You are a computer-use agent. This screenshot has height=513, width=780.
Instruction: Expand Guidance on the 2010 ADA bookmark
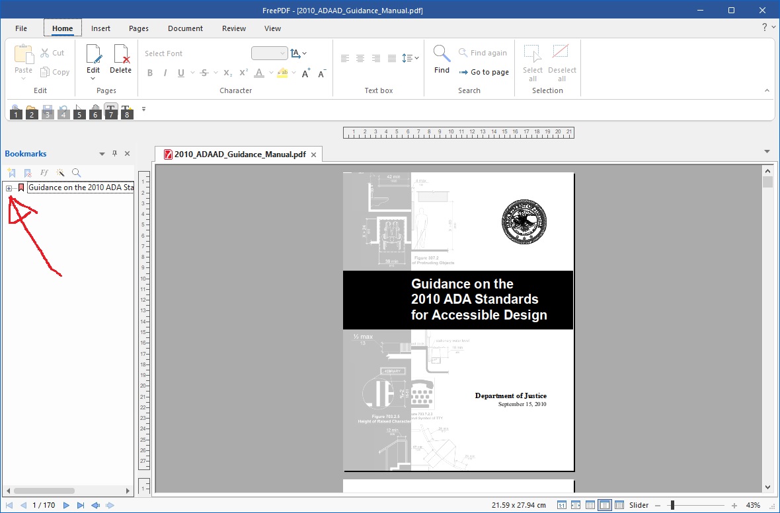coord(9,188)
